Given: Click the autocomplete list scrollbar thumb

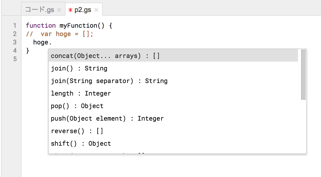Looking at the screenshot, I should click(x=303, y=75).
